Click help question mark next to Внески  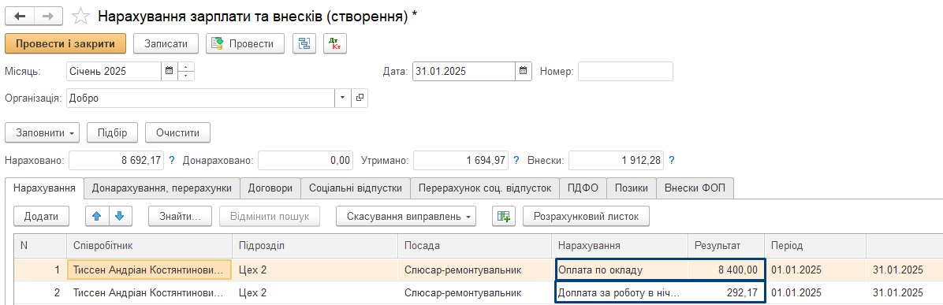(x=671, y=161)
